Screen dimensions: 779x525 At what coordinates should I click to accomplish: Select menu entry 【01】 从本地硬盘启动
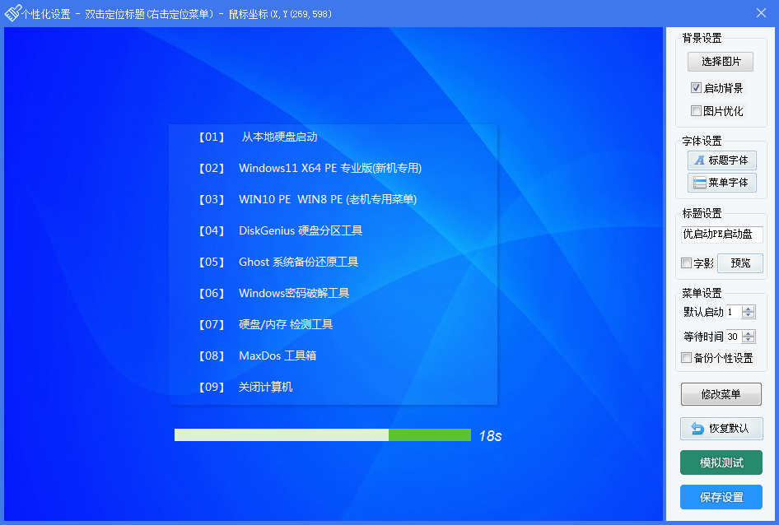(x=258, y=137)
